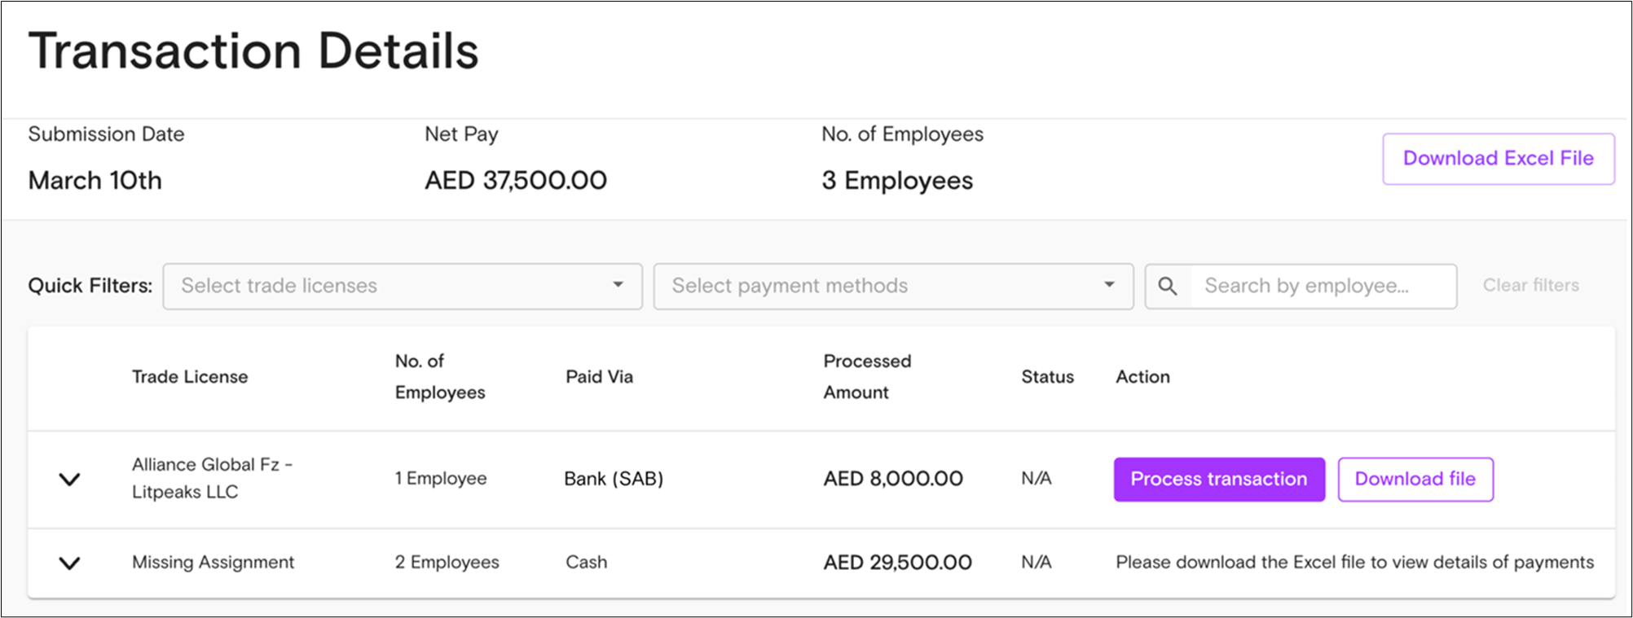
Task: Open the Select payment methods dropdown
Action: point(893,286)
